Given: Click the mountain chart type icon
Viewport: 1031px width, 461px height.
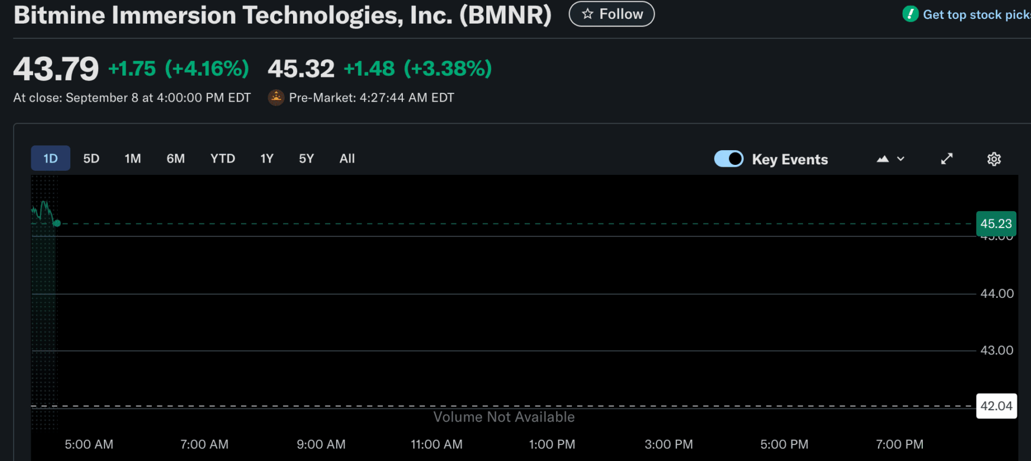Looking at the screenshot, I should click(883, 159).
